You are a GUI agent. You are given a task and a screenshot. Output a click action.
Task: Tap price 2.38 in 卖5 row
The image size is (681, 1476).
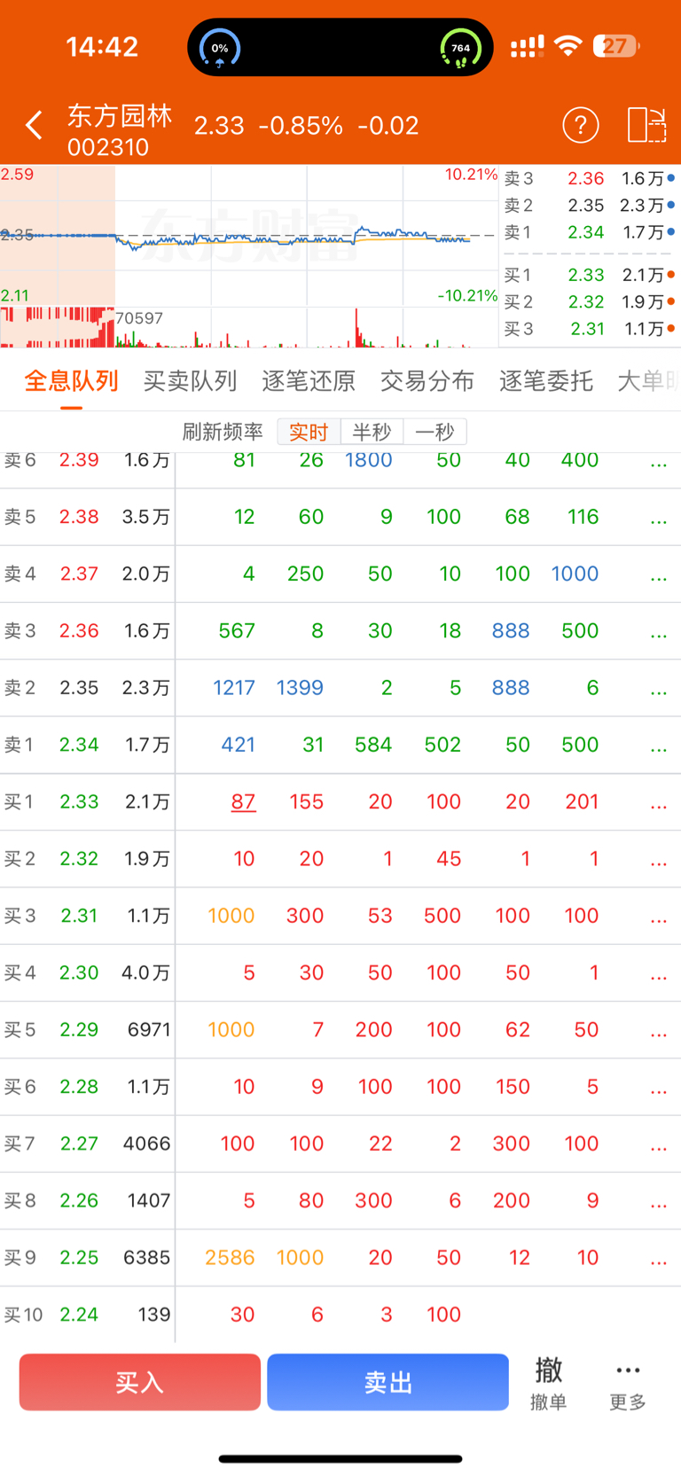(x=79, y=517)
